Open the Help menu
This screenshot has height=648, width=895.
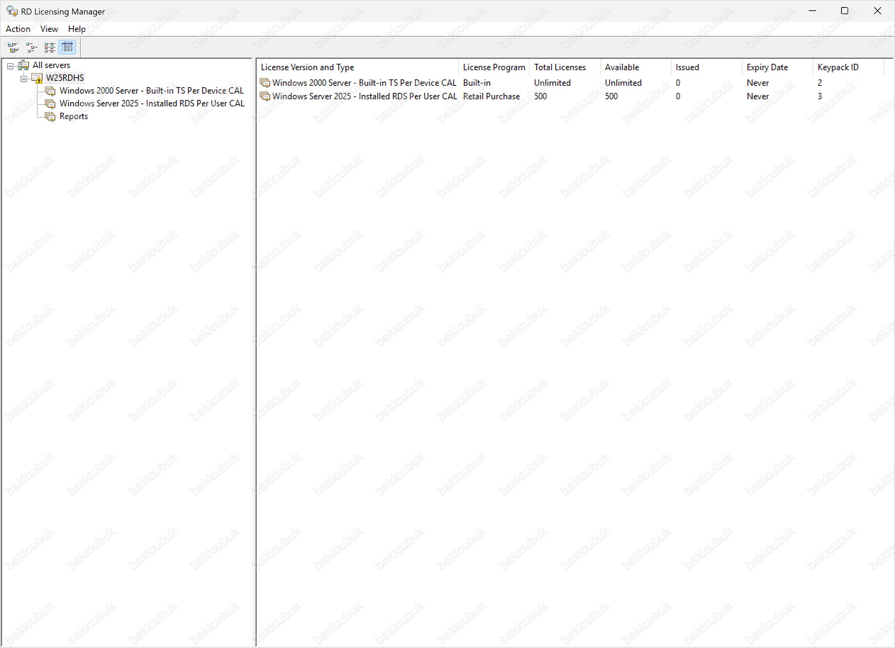click(77, 29)
